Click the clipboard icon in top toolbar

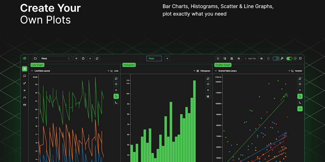coord(268,59)
